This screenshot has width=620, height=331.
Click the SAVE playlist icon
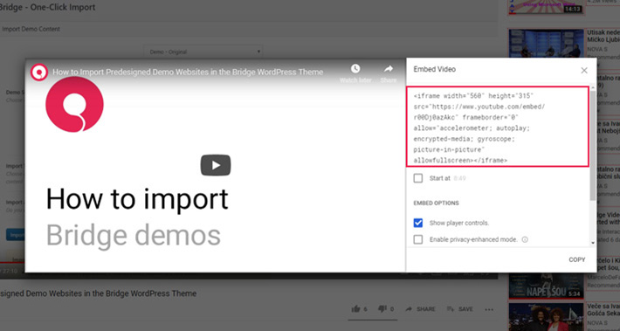click(451, 309)
